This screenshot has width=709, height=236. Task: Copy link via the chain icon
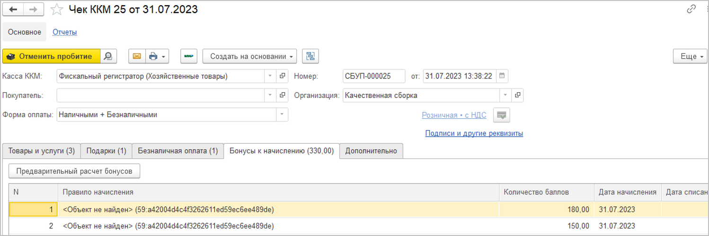(691, 9)
